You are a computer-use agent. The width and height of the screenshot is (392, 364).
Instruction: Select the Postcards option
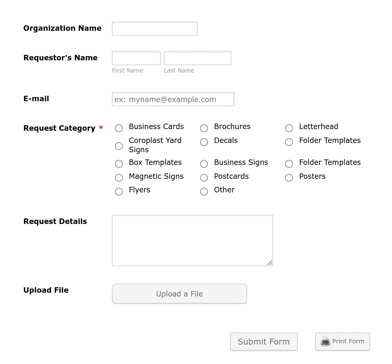point(204,178)
